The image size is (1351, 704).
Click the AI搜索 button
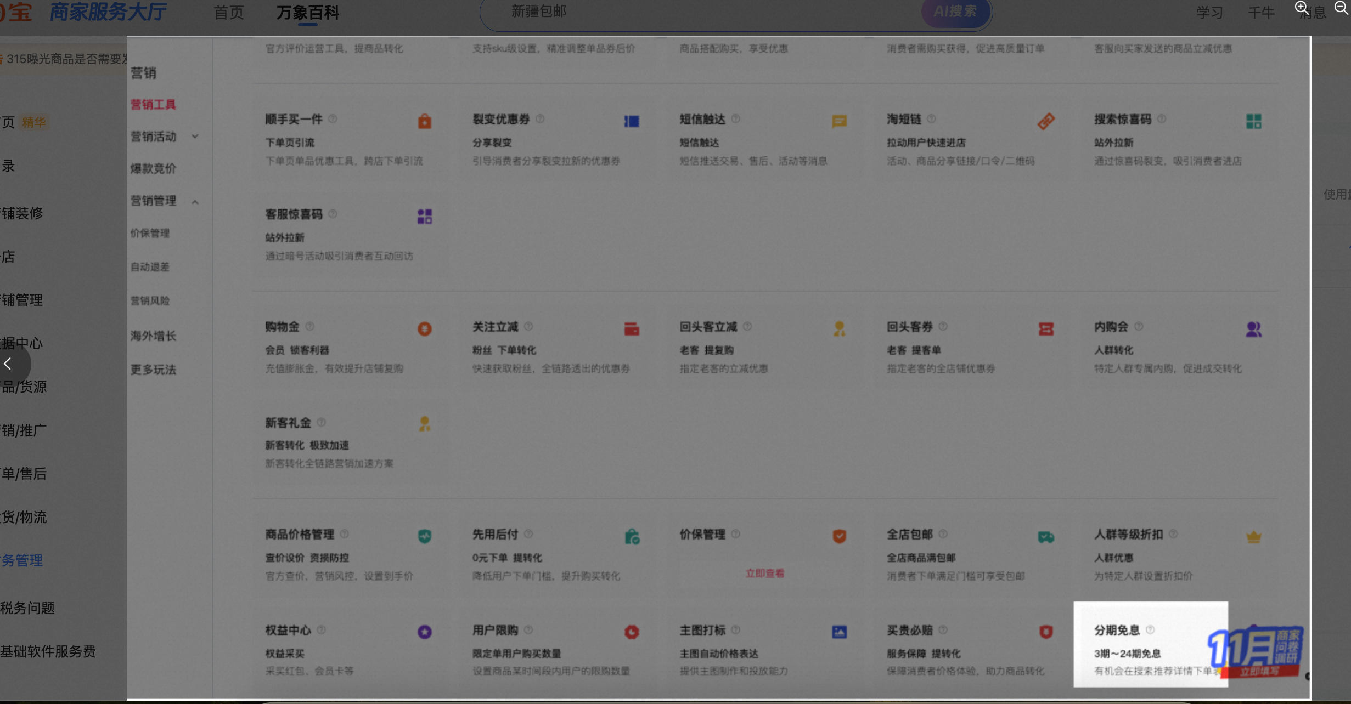(955, 12)
